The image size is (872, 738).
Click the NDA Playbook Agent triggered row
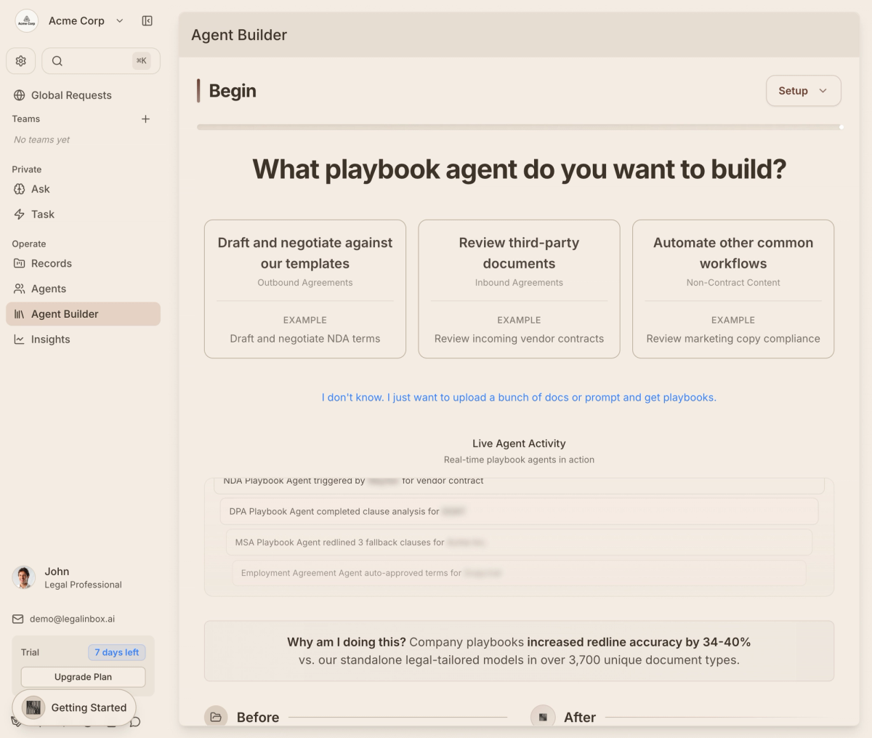[x=519, y=485]
